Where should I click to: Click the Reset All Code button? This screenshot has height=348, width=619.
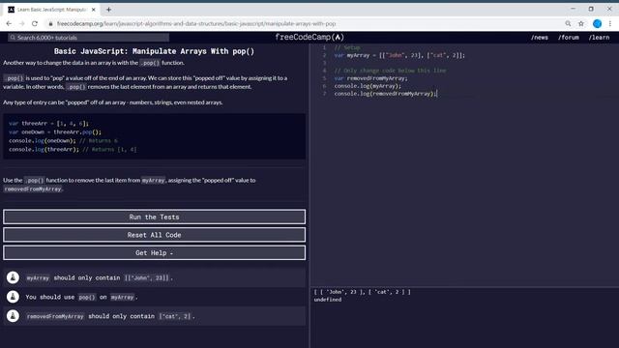coord(154,235)
